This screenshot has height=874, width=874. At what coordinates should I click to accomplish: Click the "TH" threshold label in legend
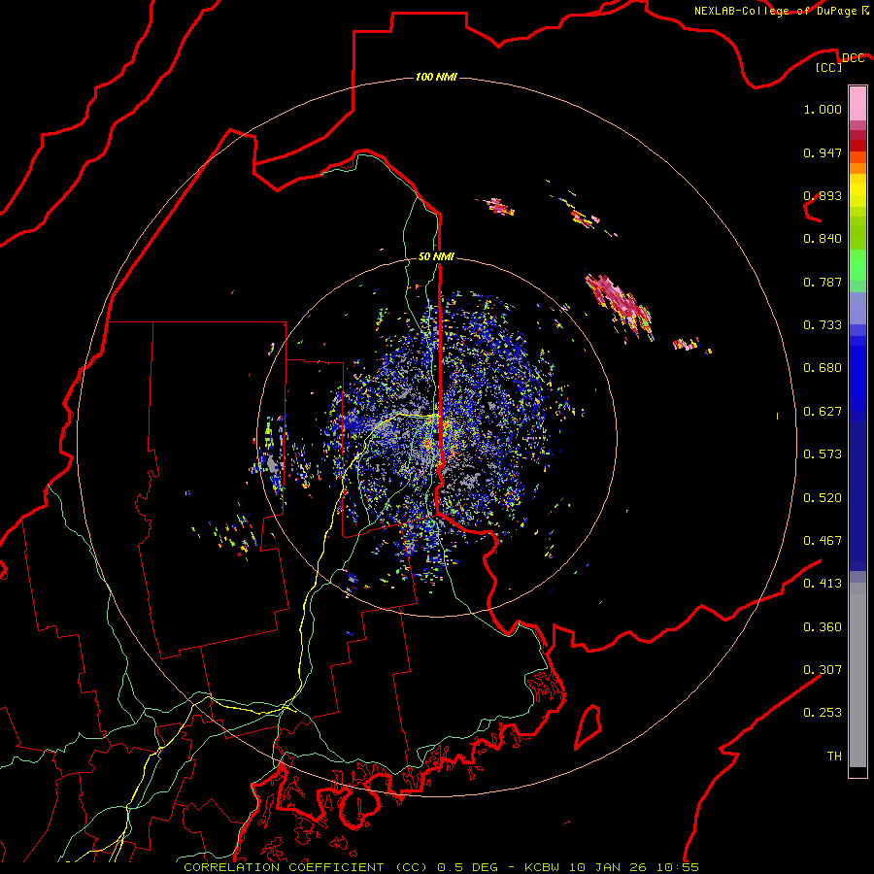click(834, 756)
